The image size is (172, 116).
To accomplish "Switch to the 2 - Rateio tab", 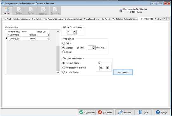I will (37, 19).
